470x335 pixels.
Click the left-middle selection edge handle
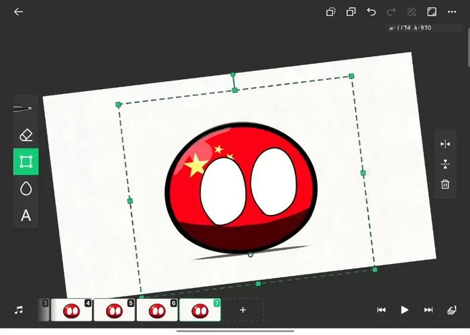(130, 201)
